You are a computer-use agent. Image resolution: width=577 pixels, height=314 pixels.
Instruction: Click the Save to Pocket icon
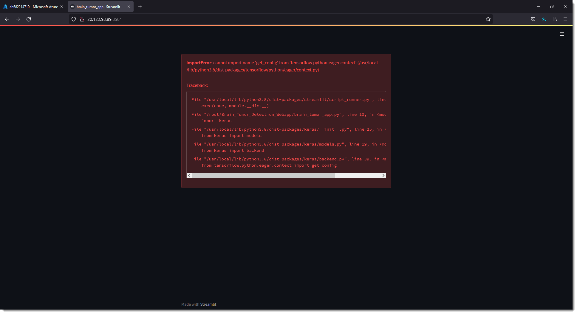click(533, 19)
